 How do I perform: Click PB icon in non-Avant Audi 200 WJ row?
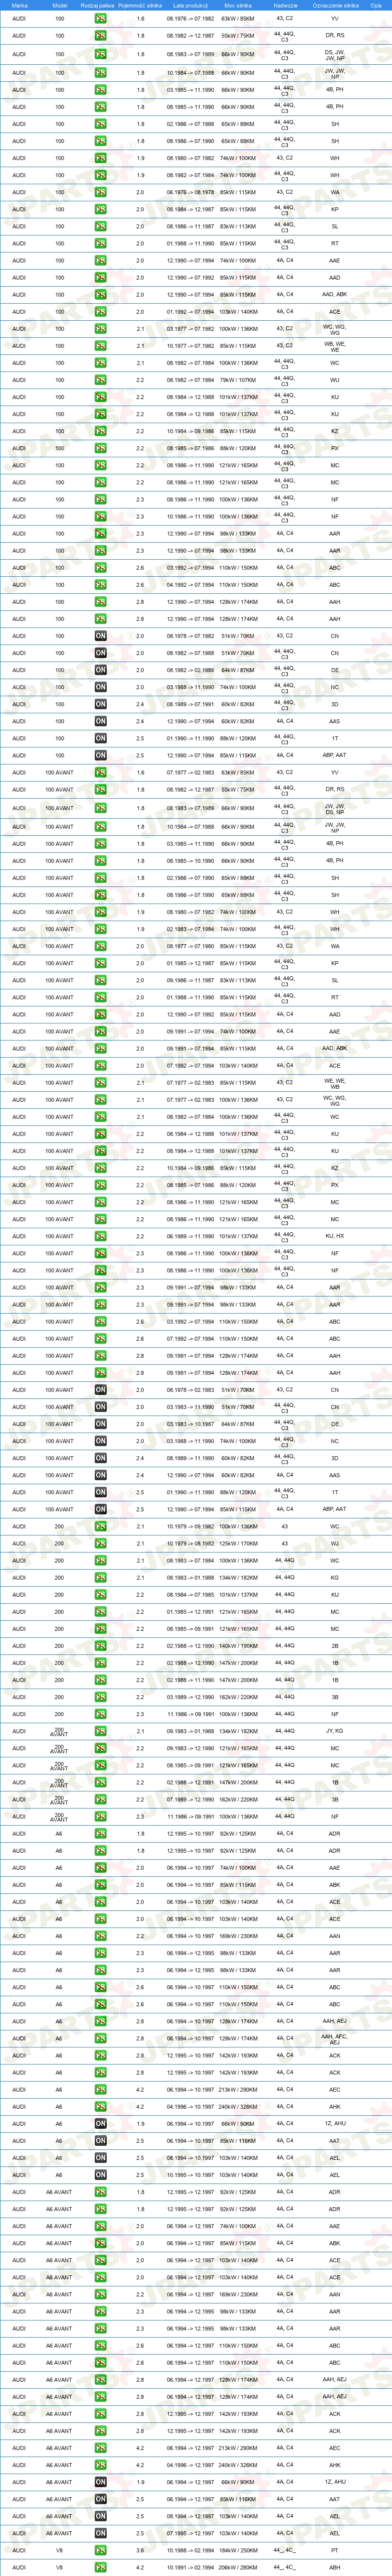(101, 1543)
